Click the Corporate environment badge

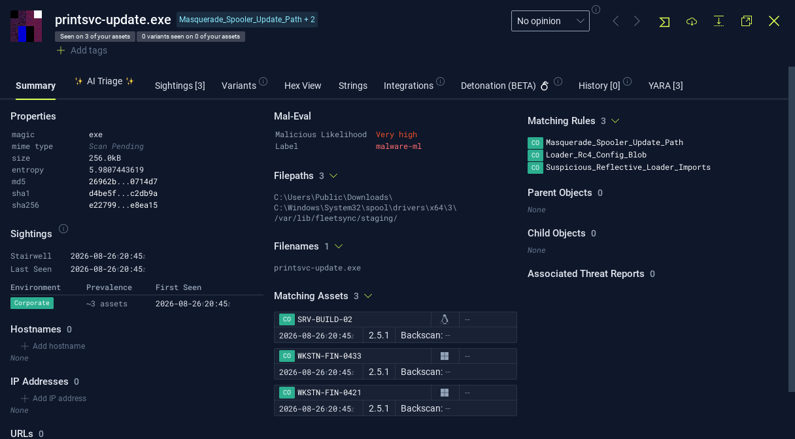click(x=32, y=303)
